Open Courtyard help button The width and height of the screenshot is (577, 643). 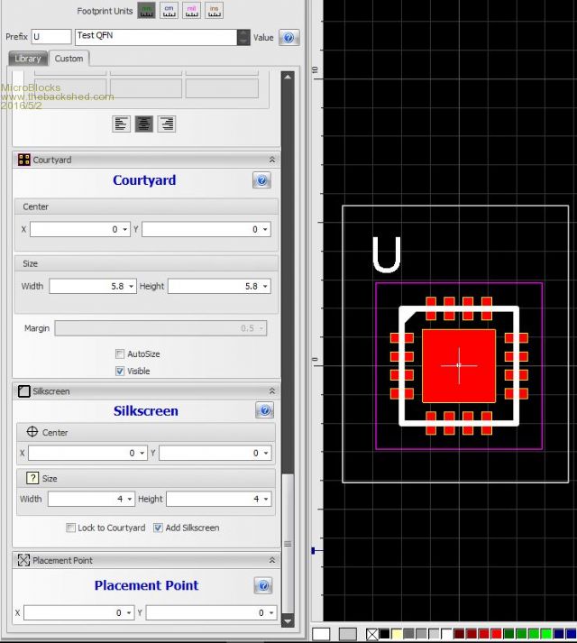261,180
